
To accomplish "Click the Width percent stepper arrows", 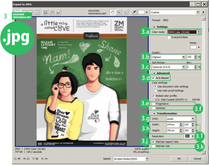I will (x=193, y=125).
